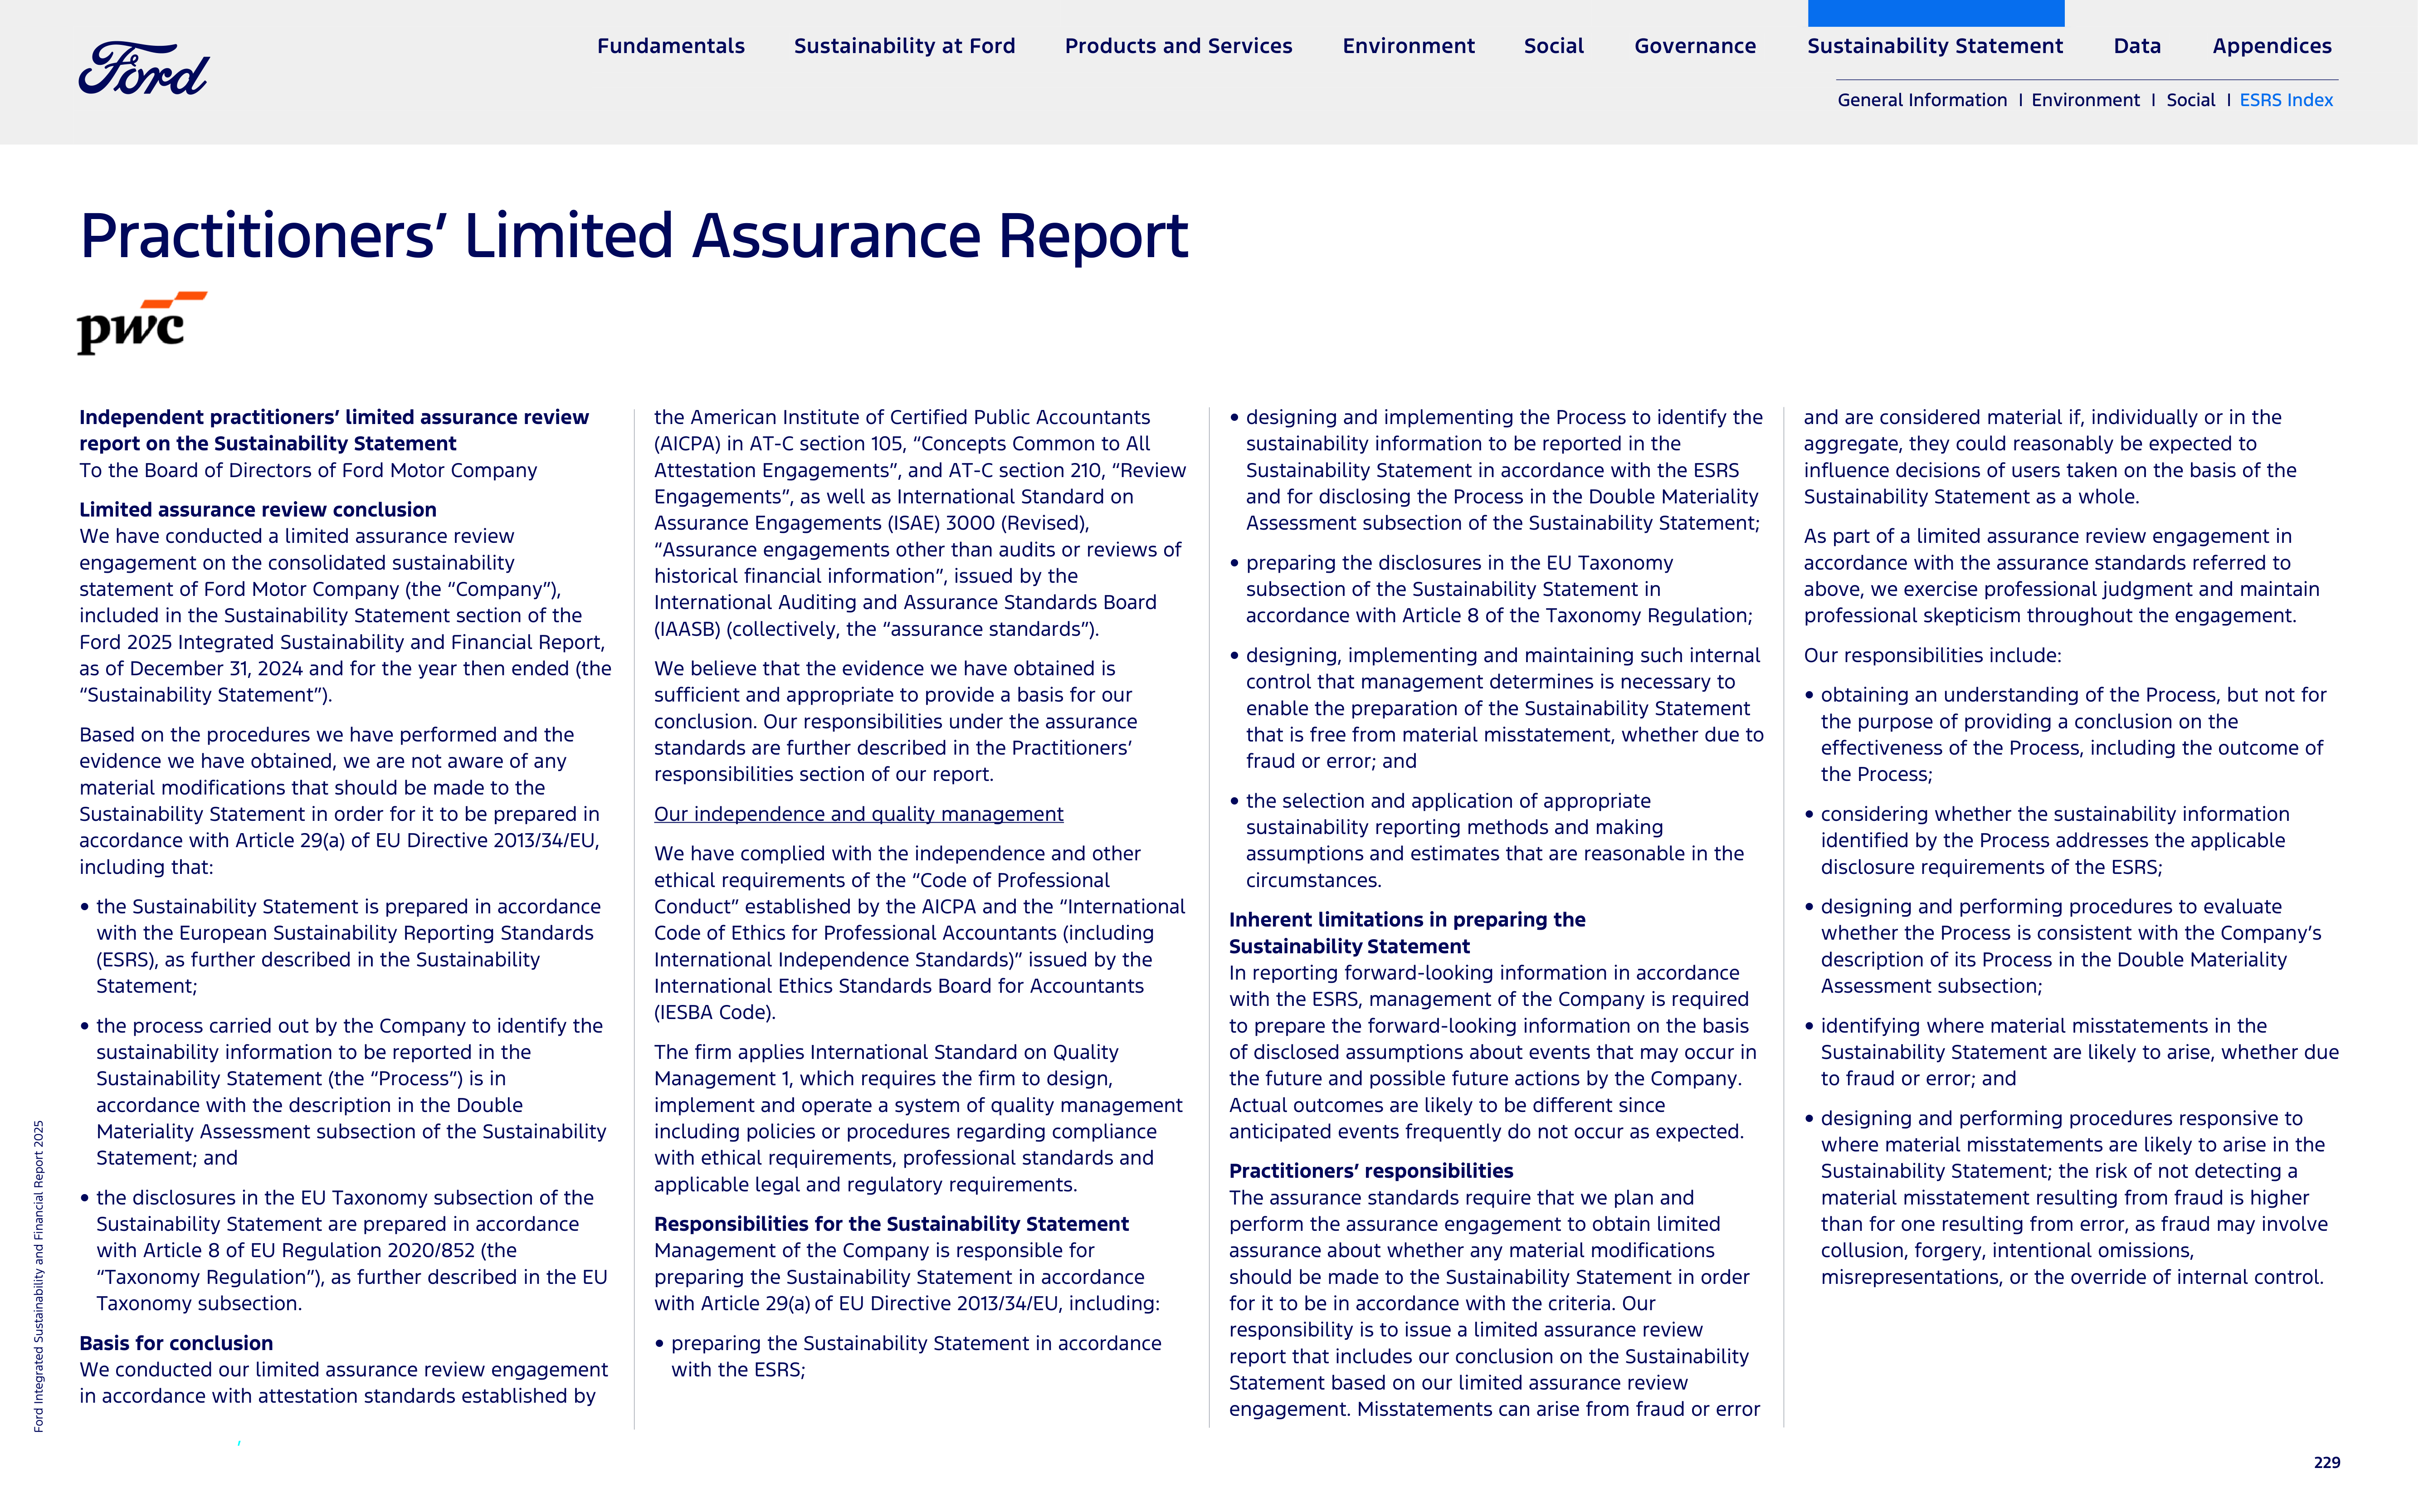This screenshot has height=1512, width=2419.
Task: Click the Practitioners' Limited Assurance Report title
Action: click(633, 237)
